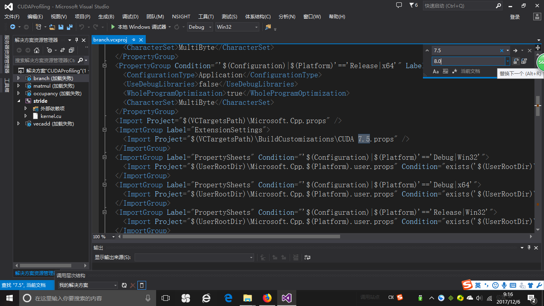Save the current file with disk icon

pyautogui.click(x=61, y=27)
